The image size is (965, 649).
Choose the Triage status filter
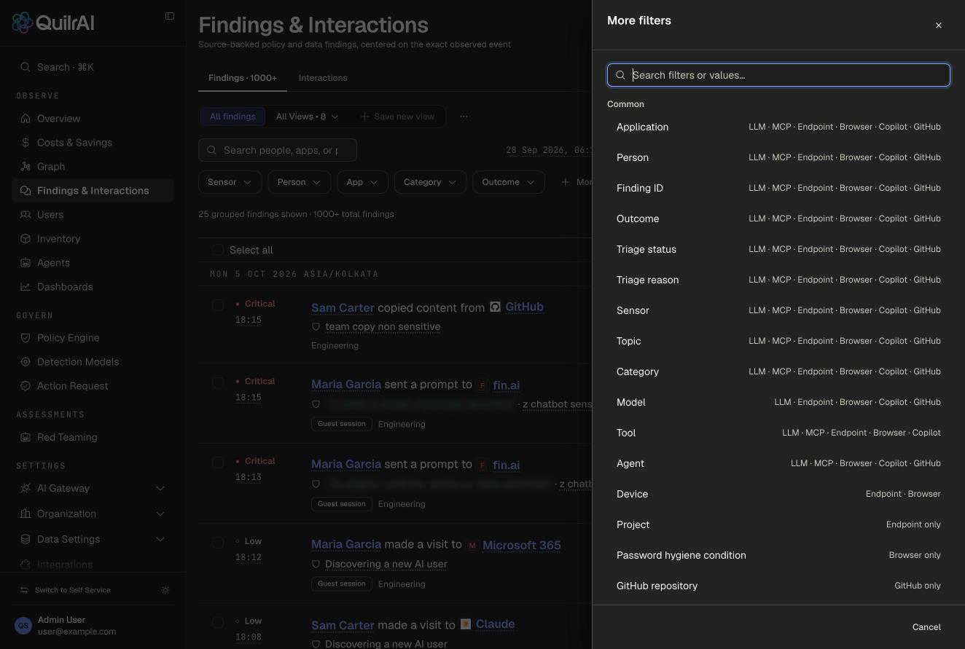point(778,249)
